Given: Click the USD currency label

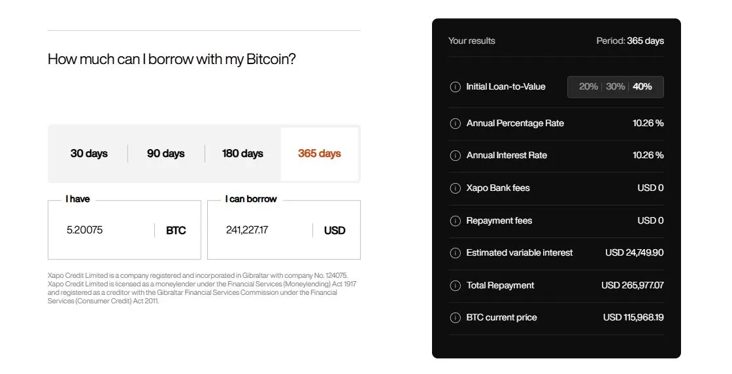Looking at the screenshot, I should 335,230.
